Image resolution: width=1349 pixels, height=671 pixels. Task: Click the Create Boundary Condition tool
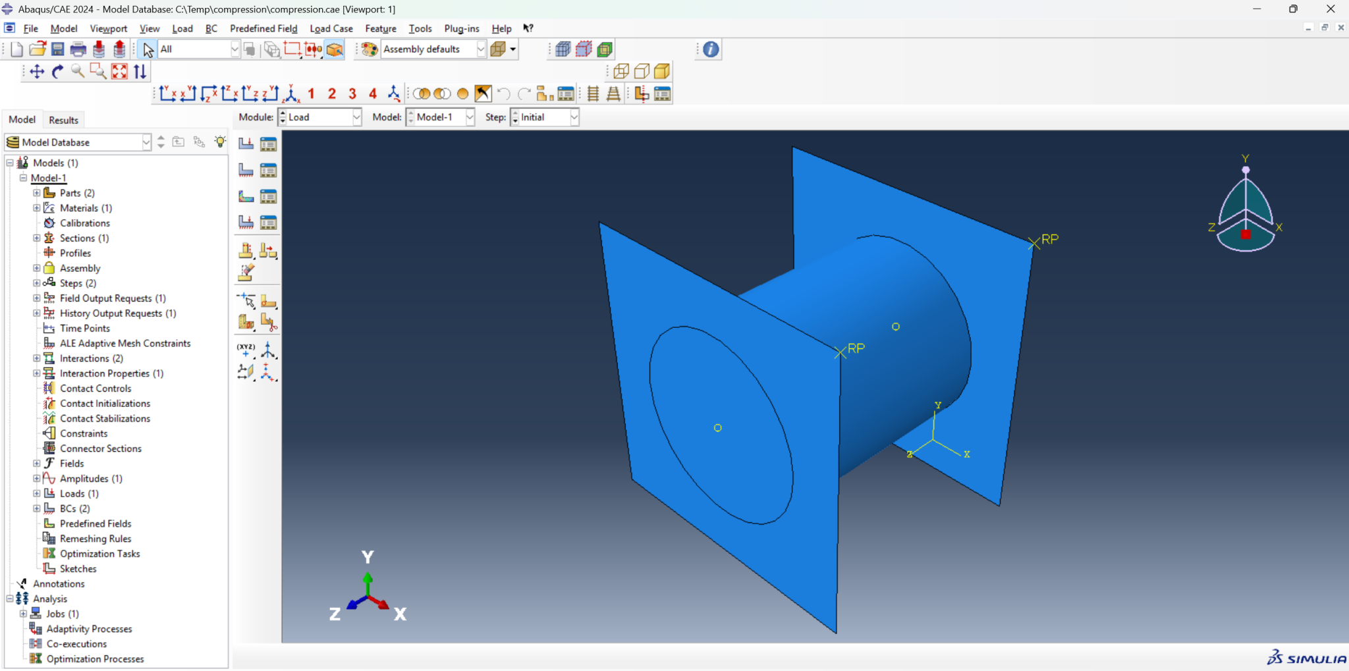click(x=246, y=170)
